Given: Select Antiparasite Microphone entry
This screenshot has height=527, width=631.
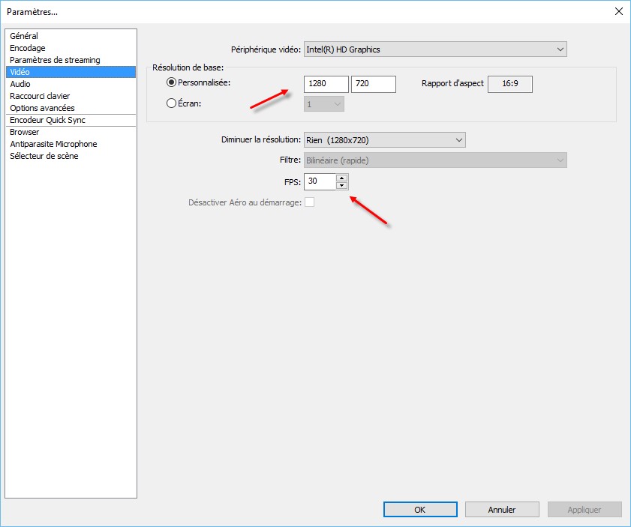Looking at the screenshot, I should pos(53,144).
